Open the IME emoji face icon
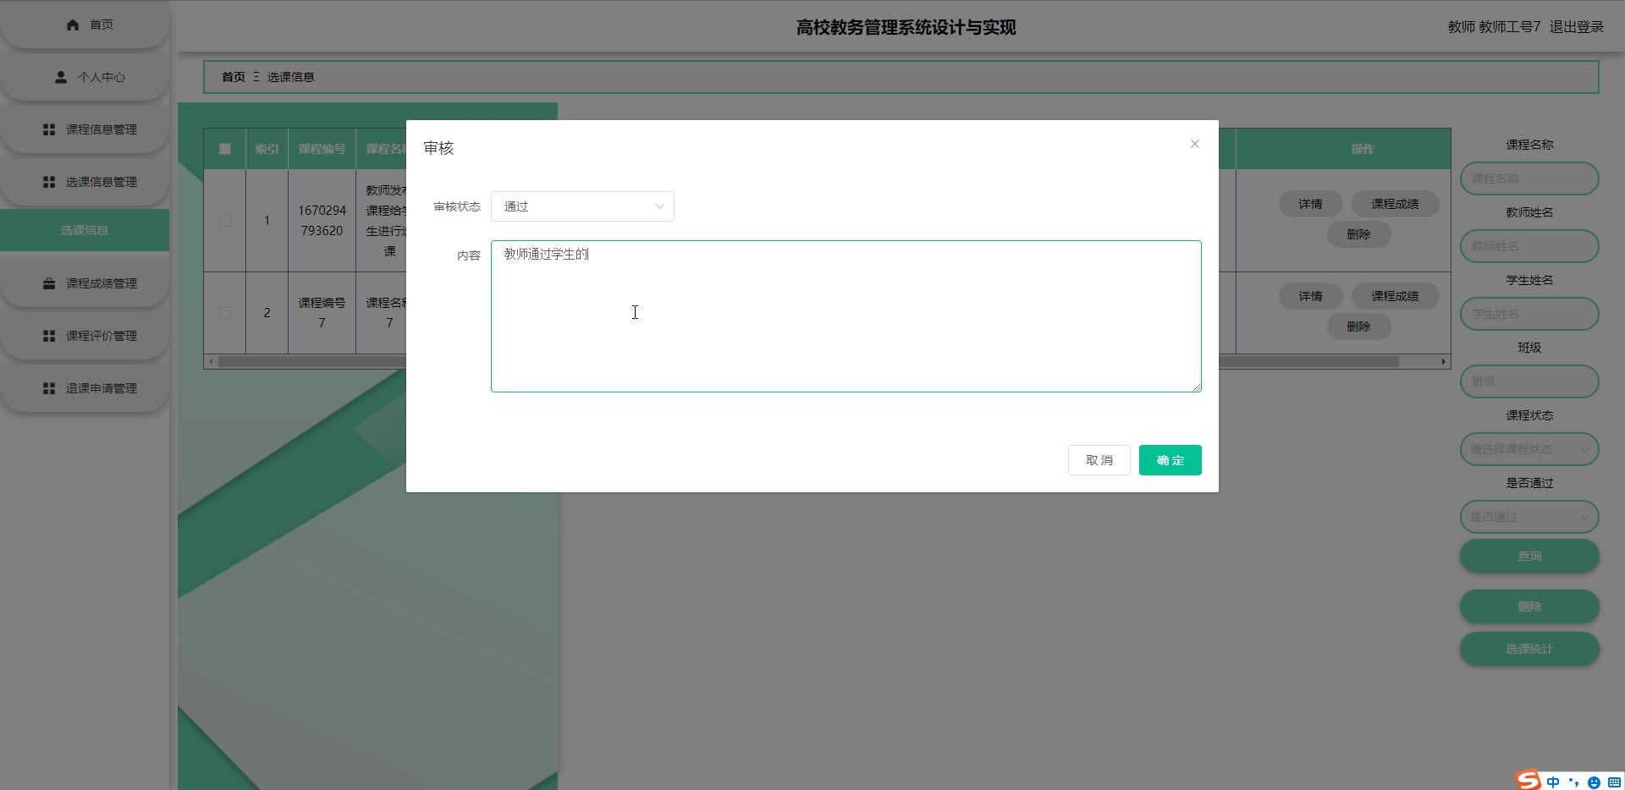 click(1594, 782)
